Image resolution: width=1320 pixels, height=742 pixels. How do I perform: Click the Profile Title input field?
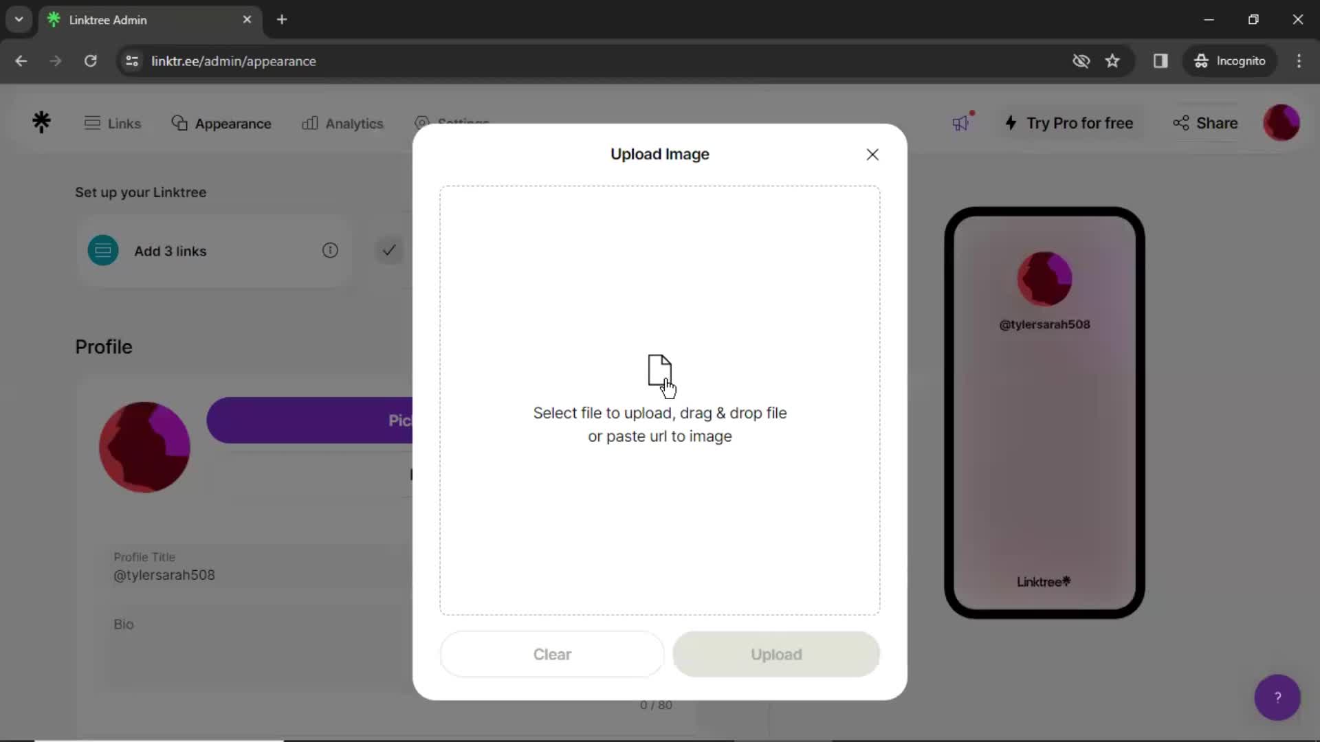pos(165,574)
